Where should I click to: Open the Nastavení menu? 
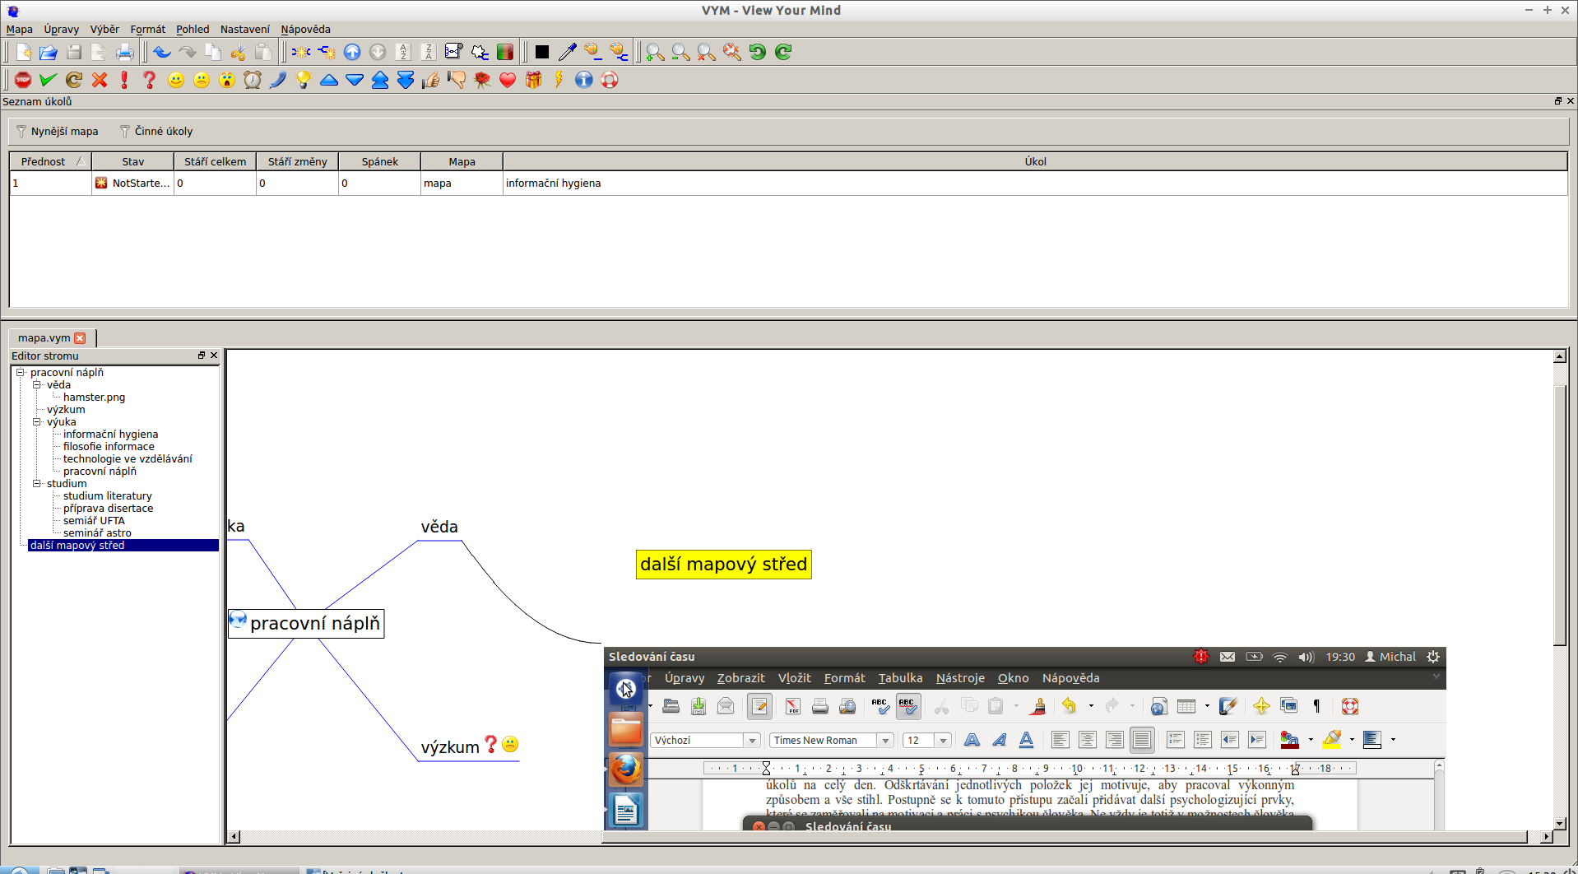[244, 29]
